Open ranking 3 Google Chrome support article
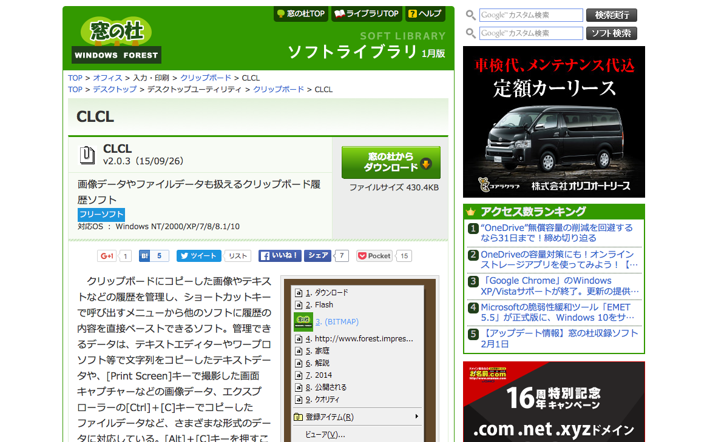This screenshot has height=442, width=707. click(x=559, y=286)
